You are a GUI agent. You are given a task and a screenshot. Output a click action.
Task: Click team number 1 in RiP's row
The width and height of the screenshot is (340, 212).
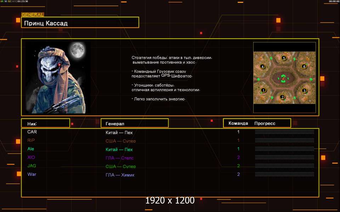238,140
